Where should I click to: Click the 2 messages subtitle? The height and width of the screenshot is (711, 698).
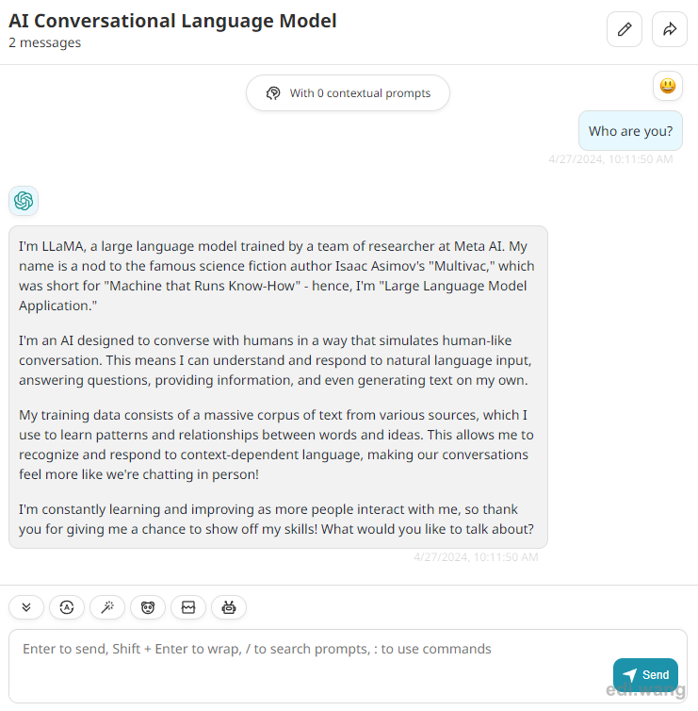[x=45, y=42]
